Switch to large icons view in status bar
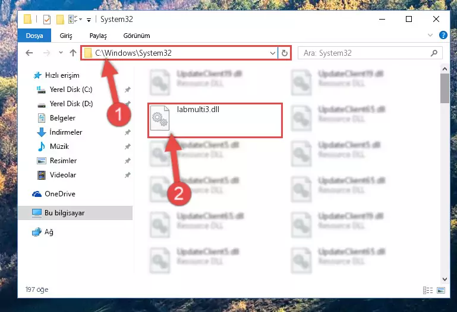This screenshot has width=457, height=312. (441, 290)
